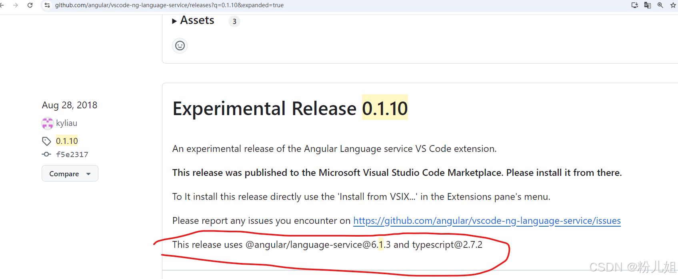This screenshot has width=678, height=279.
Task: Open the Experimental Release 0.1.10 title
Action: click(290, 109)
